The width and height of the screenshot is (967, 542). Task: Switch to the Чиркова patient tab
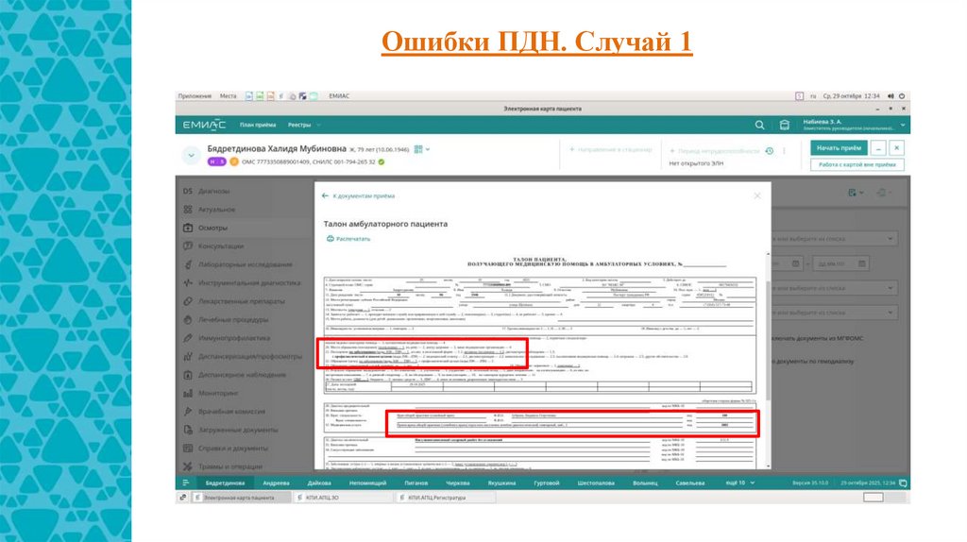(458, 483)
